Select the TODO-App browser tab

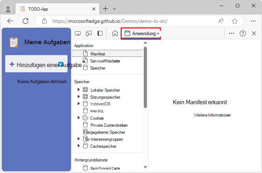[58, 9]
